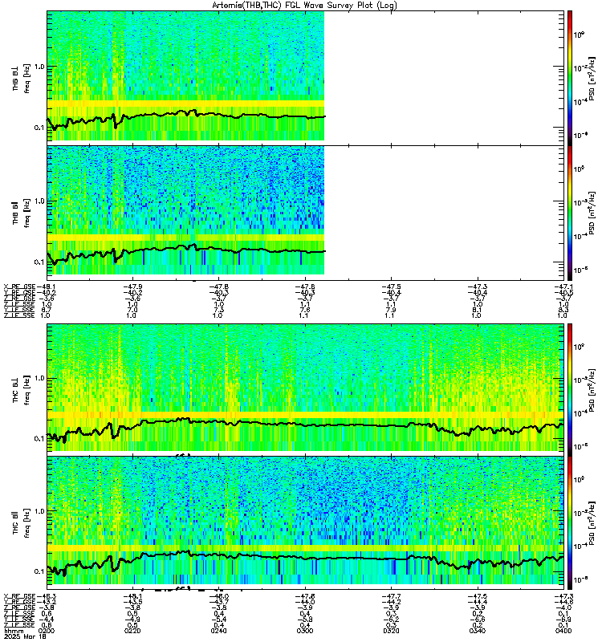The image size is (602, 642).
Task: Click the PSD color bar of THC B-perpendicular panel
Action: tap(570, 389)
